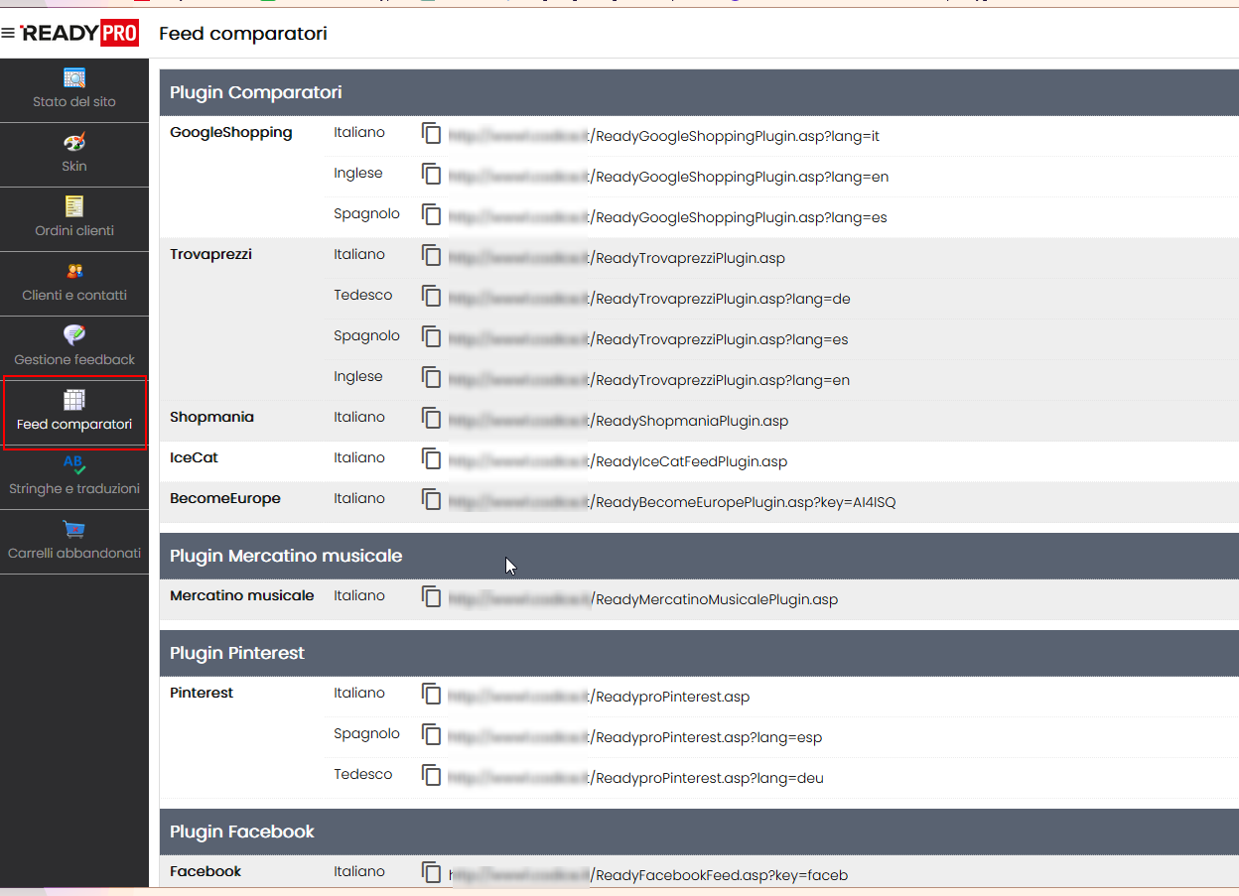
Task: Copy Pinterest Spagnolo feed URL
Action: [x=431, y=735]
